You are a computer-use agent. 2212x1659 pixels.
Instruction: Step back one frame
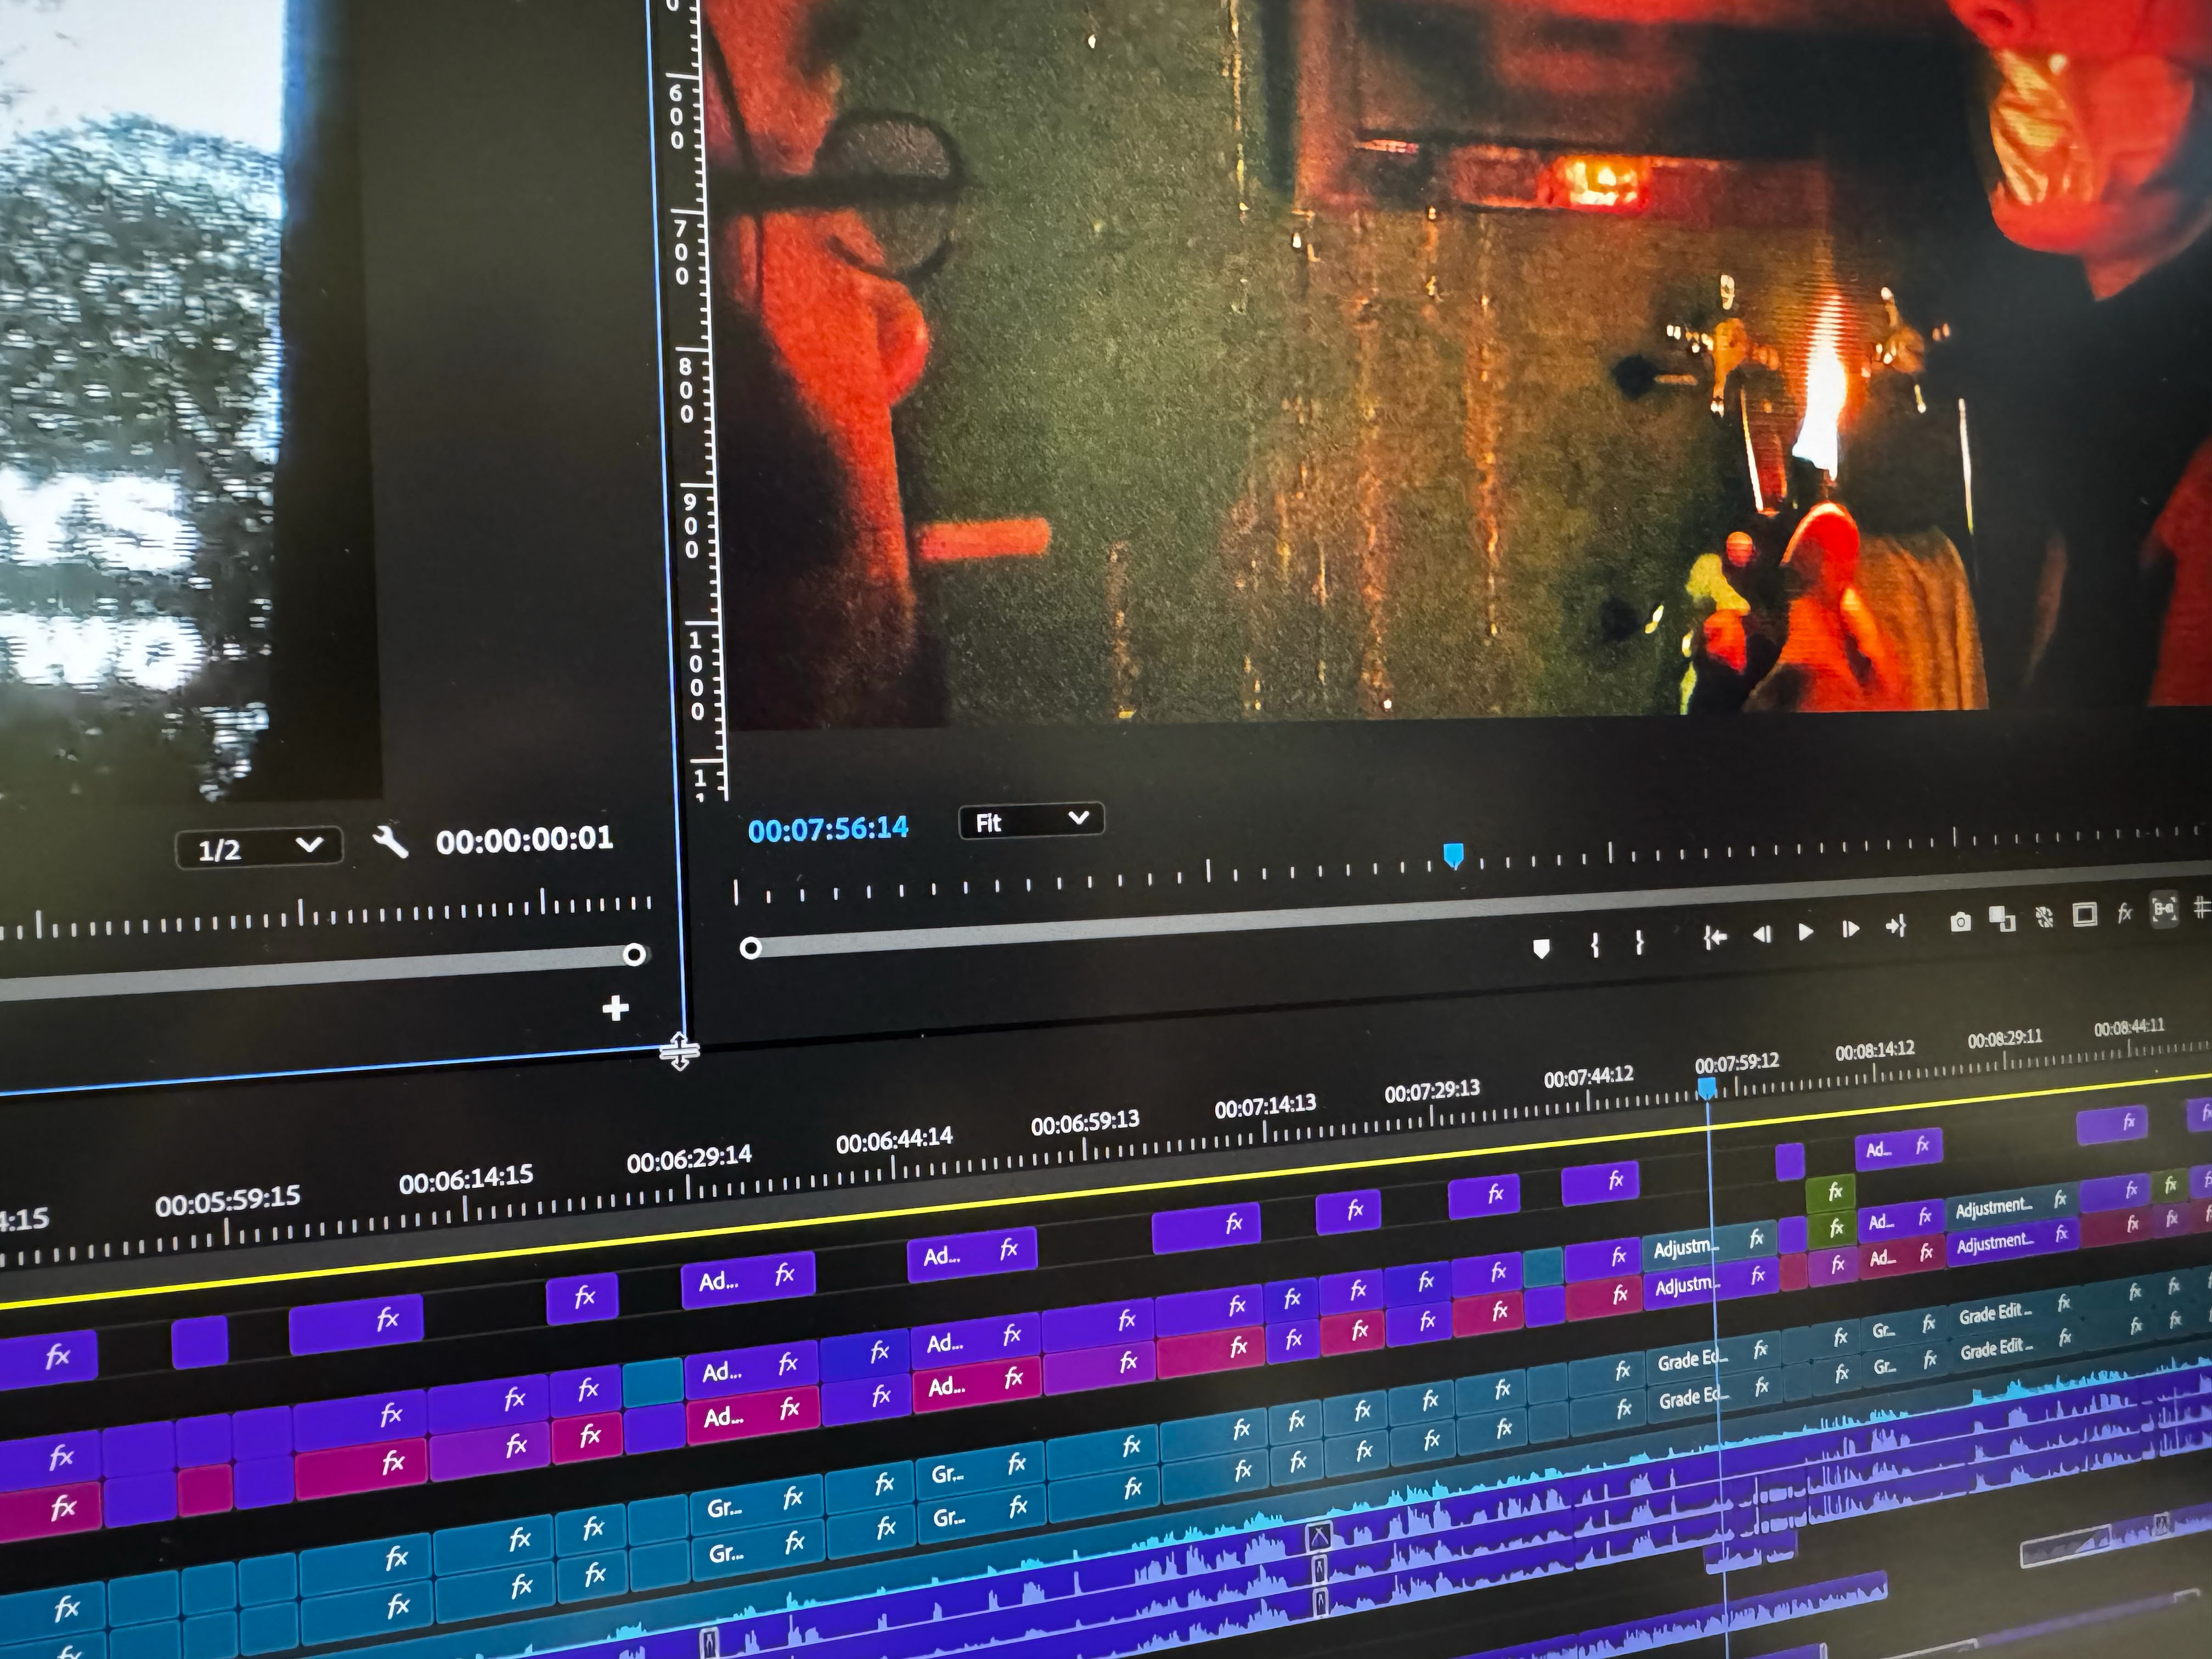1762,934
